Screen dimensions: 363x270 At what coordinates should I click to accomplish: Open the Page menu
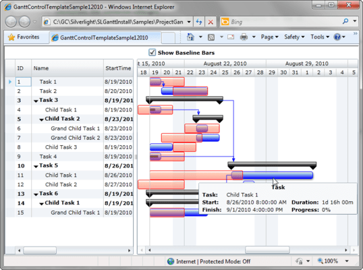point(269,37)
